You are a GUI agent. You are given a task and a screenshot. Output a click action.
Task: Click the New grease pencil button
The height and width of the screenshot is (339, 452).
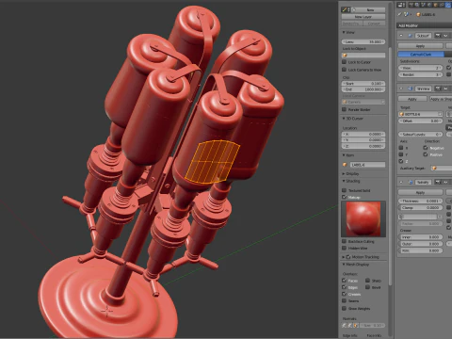coord(369,9)
